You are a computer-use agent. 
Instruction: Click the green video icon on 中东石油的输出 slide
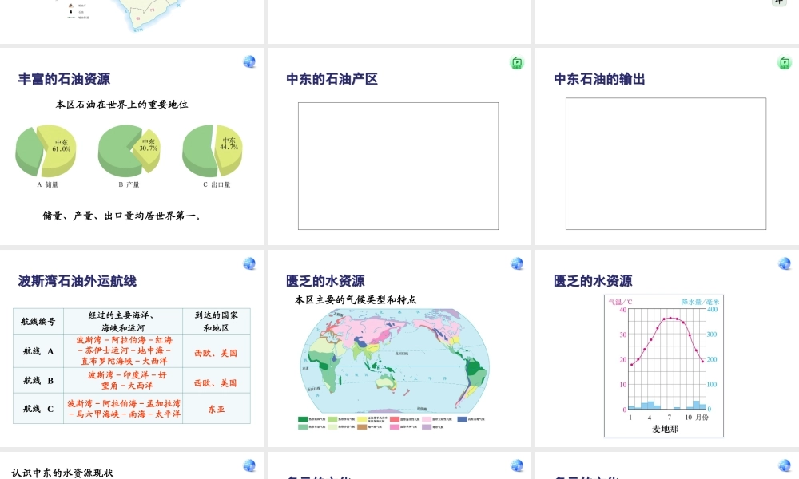[785, 62]
